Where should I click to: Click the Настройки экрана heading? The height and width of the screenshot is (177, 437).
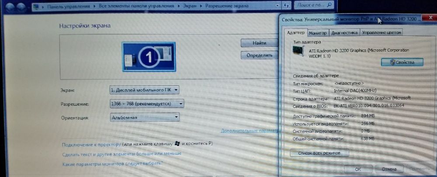point(85,26)
